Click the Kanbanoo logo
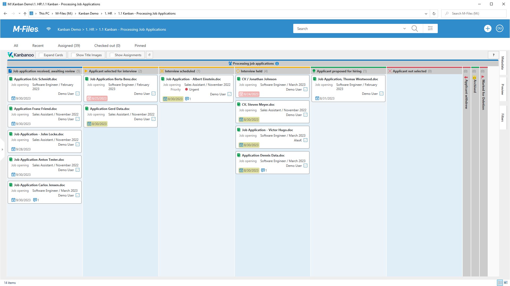Image resolution: width=510 pixels, height=286 pixels. 21,55
